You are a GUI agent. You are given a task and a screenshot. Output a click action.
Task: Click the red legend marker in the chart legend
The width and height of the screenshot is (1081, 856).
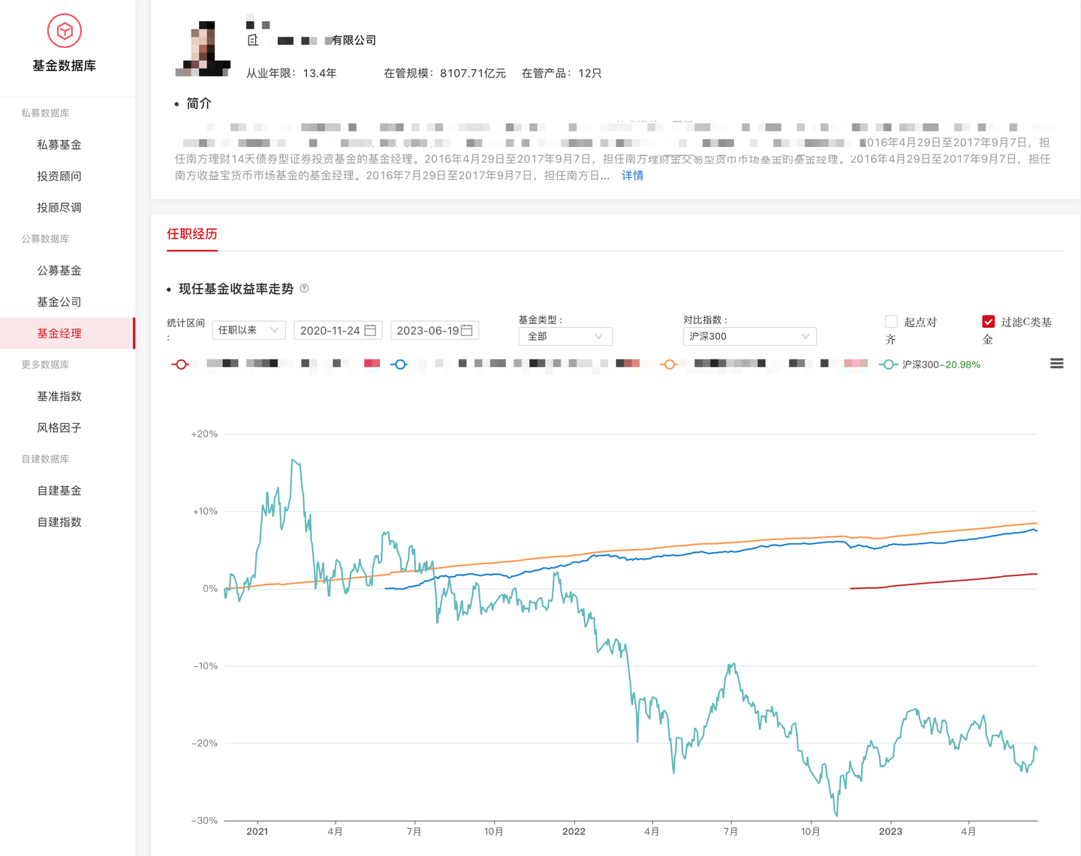181,364
